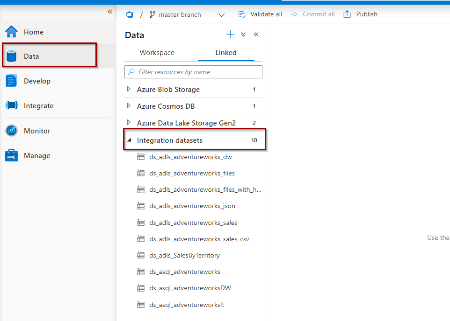Click the Azure DevOps repo icon
Image resolution: width=450 pixels, height=321 pixels.
click(130, 14)
